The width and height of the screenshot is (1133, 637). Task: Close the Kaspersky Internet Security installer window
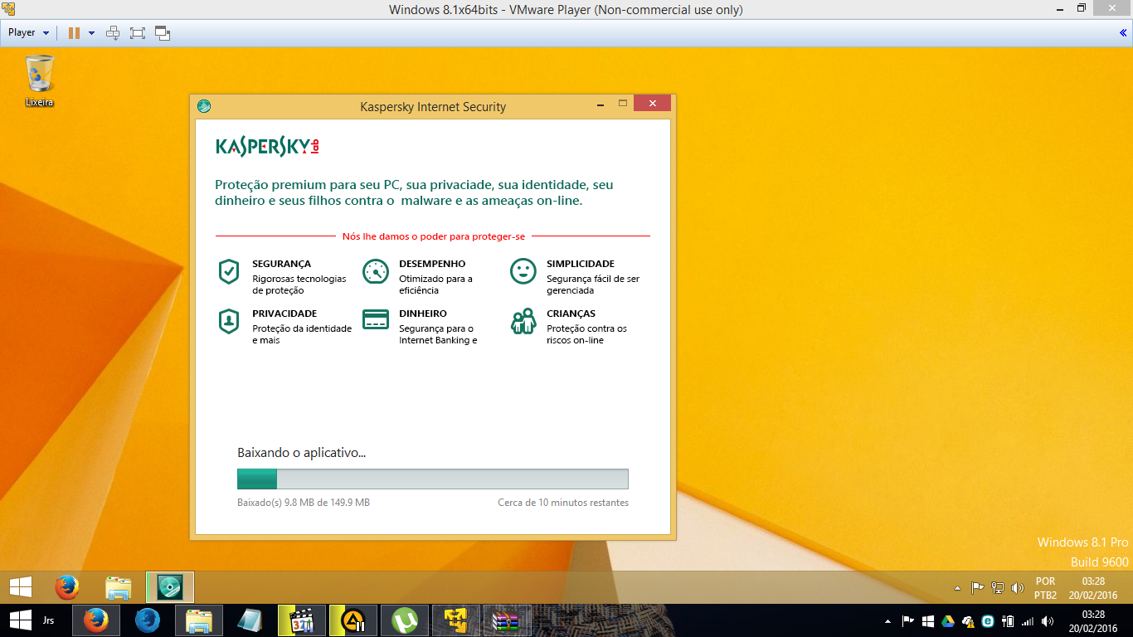pos(653,103)
